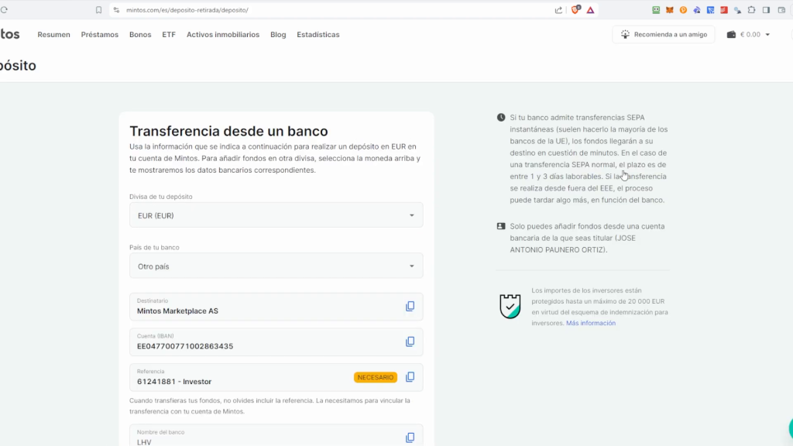793x446 pixels.
Task: Open the País de tu banco dropdown
Action: coord(276,266)
